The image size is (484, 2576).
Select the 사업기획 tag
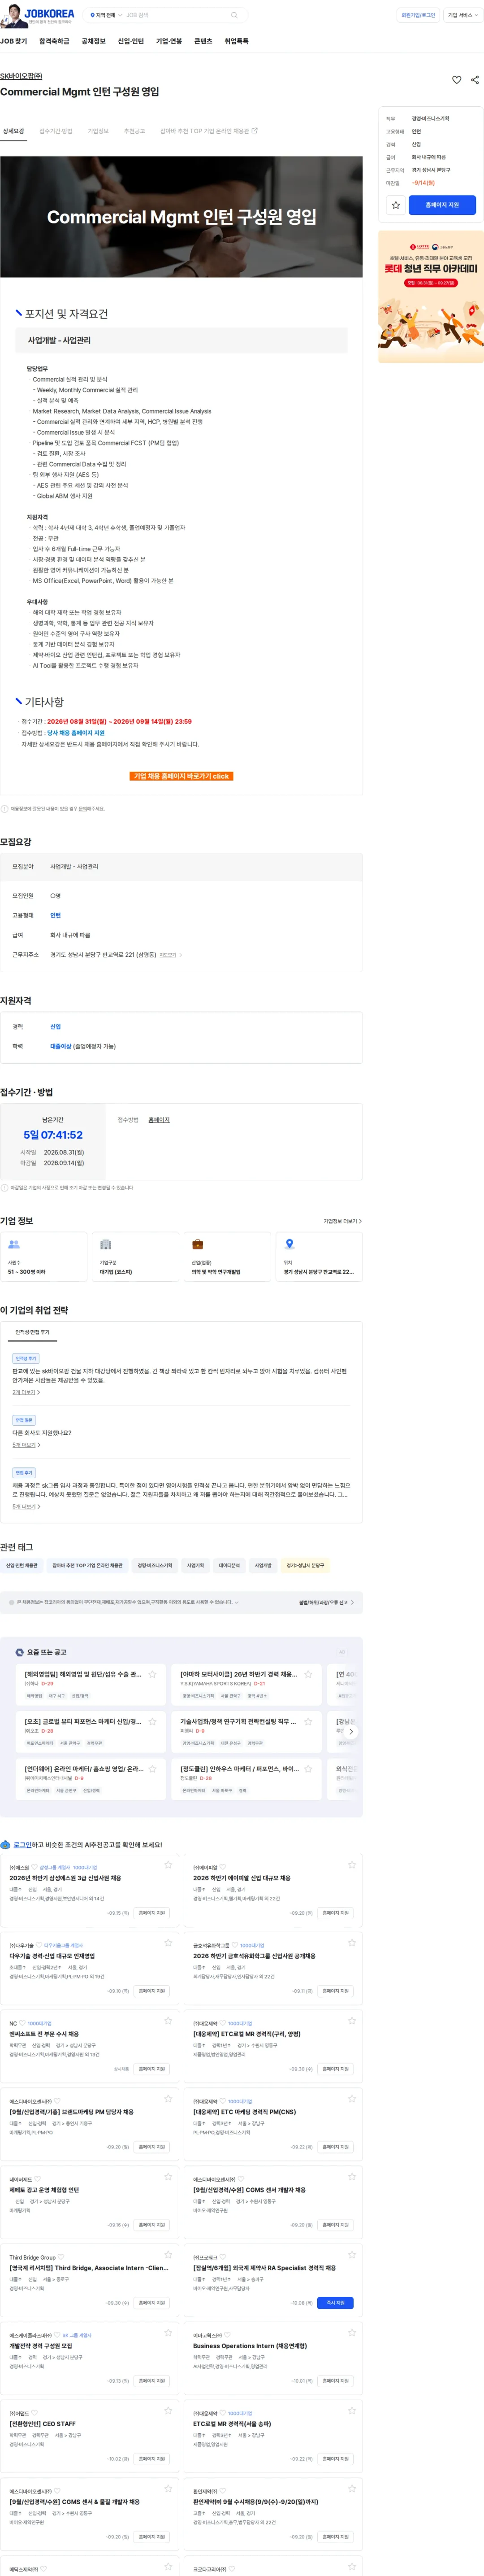(x=195, y=1566)
